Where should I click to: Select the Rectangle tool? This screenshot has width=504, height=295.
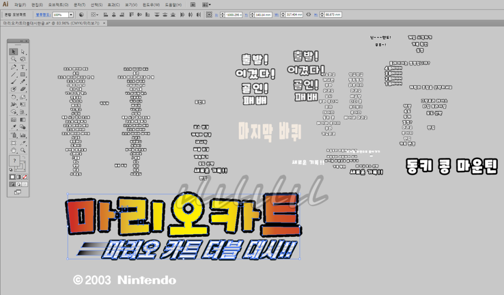click(23, 74)
